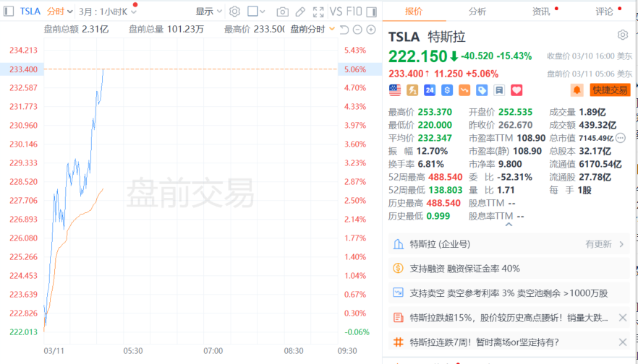Open VS stock comparison
Viewport: 638px width, 364px height.
tap(336, 12)
